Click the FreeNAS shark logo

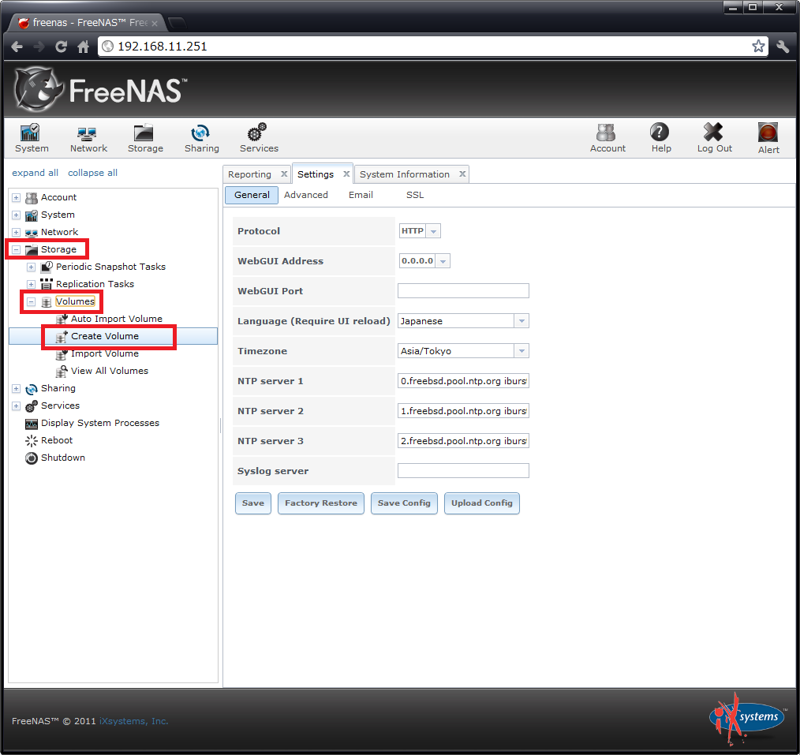[37, 90]
